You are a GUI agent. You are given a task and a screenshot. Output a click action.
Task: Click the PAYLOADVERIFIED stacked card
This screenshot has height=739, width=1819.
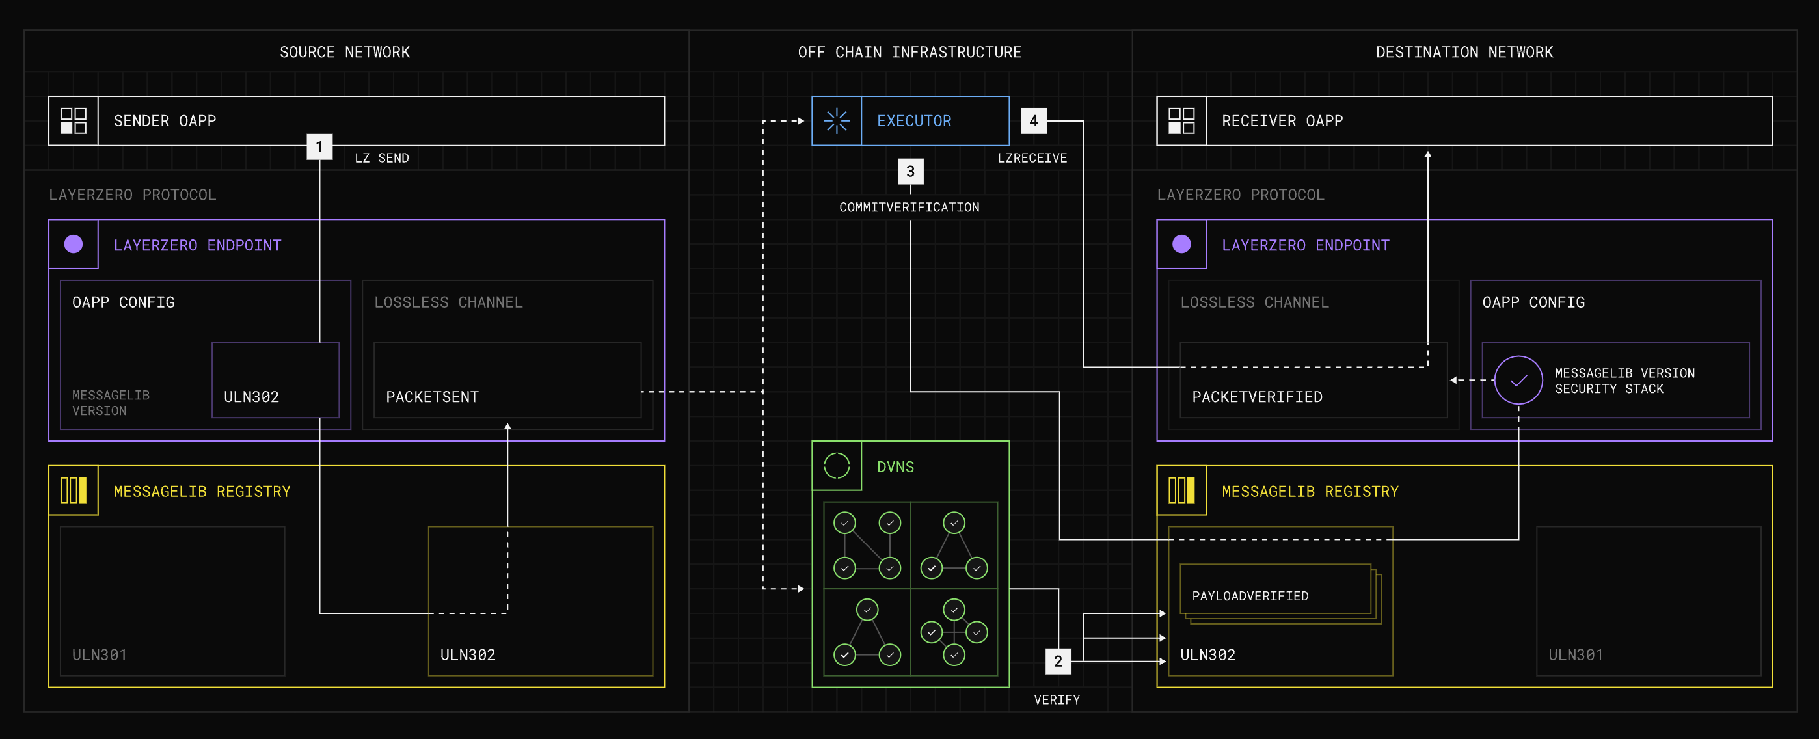(x=1280, y=593)
